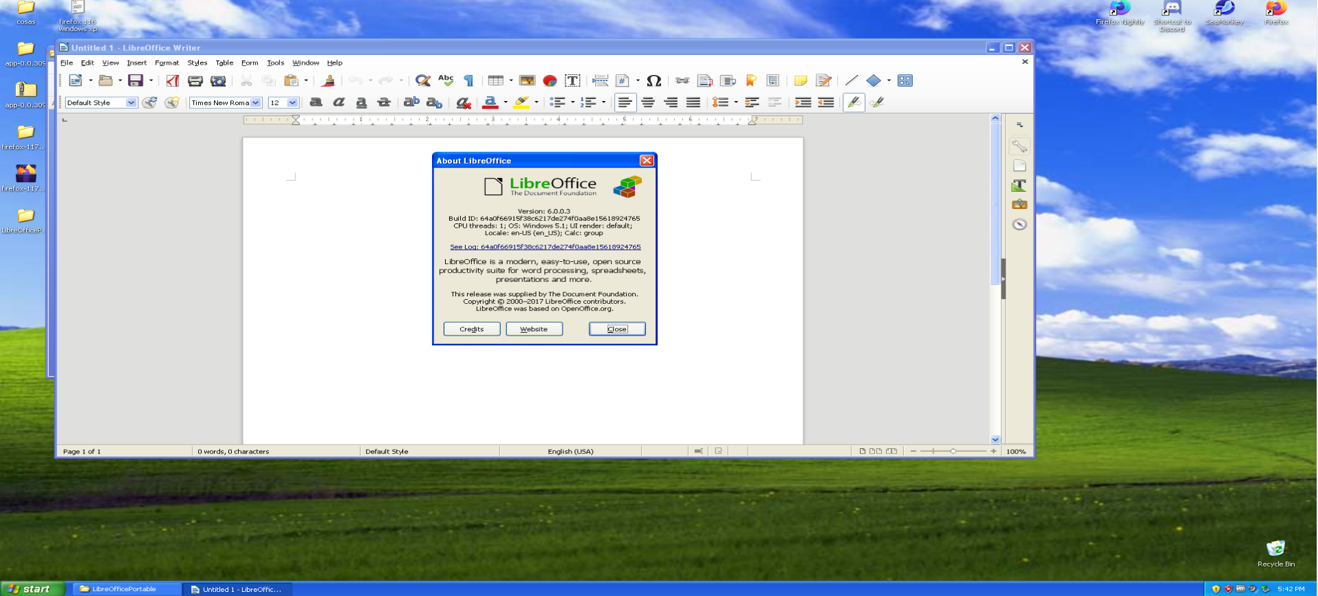Click the Insert Hyperlink chain icon
Screen dimensions: 1318x596
tap(682, 80)
